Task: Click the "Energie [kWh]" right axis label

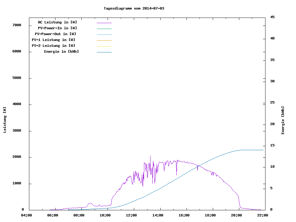Action: tap(283, 120)
